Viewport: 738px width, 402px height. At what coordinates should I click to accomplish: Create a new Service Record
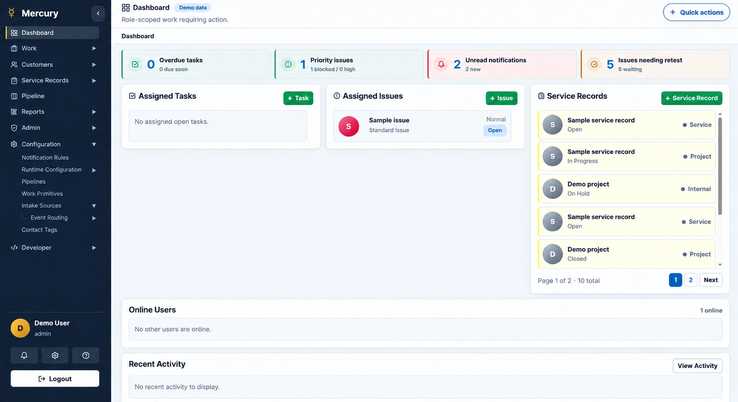point(692,98)
